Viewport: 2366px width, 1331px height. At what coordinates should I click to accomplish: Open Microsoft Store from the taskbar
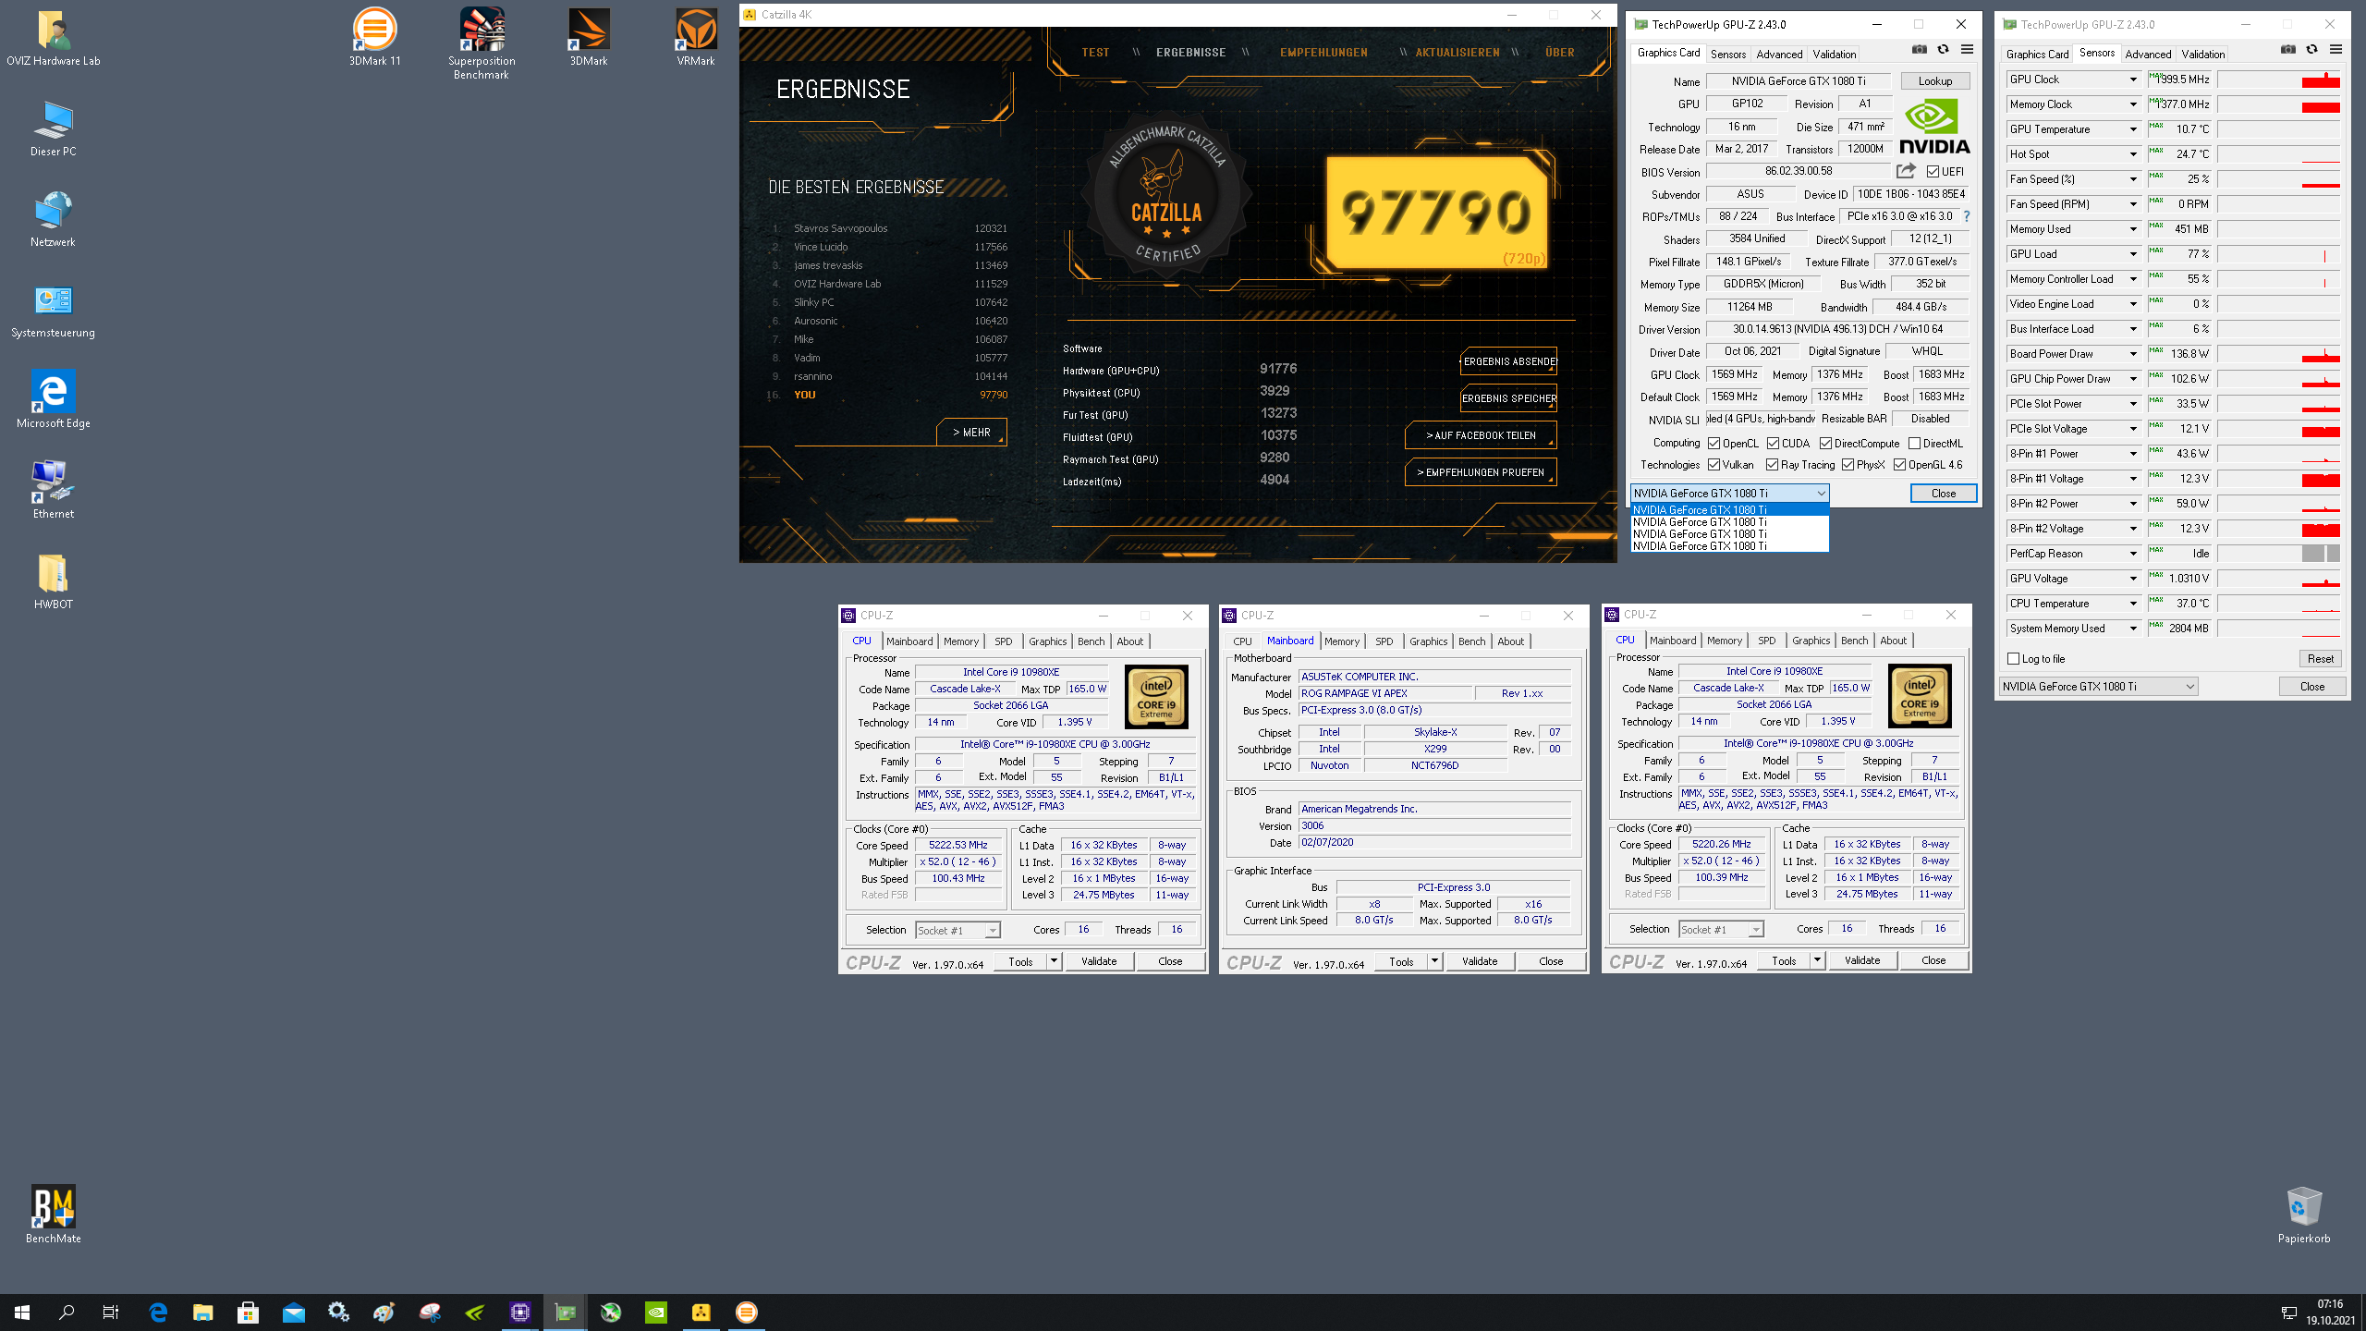(248, 1312)
